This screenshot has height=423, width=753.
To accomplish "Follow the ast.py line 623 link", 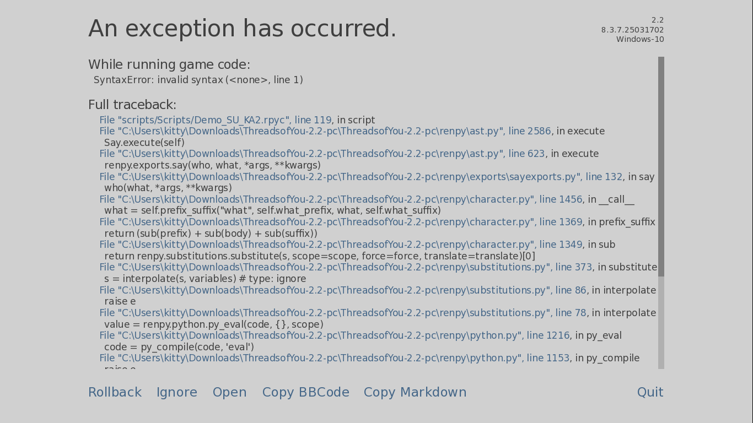I will pos(322,154).
